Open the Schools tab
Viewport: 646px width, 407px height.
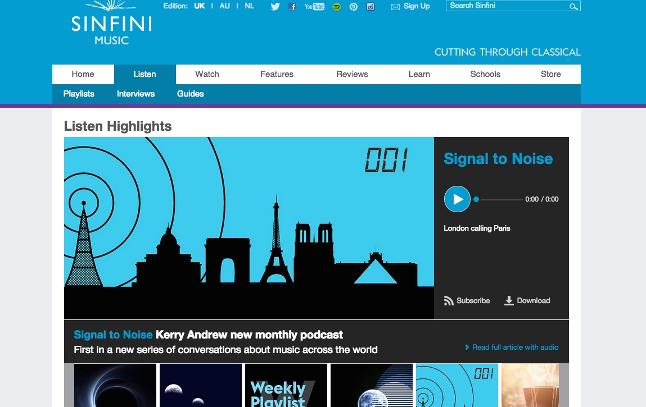[485, 74]
